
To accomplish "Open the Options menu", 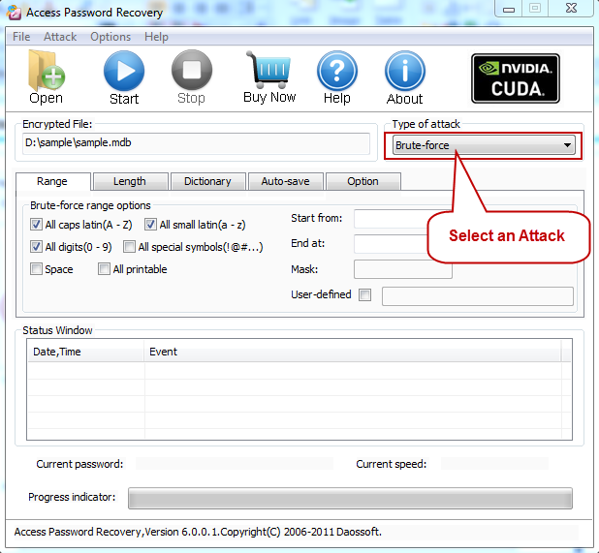I will click(110, 37).
